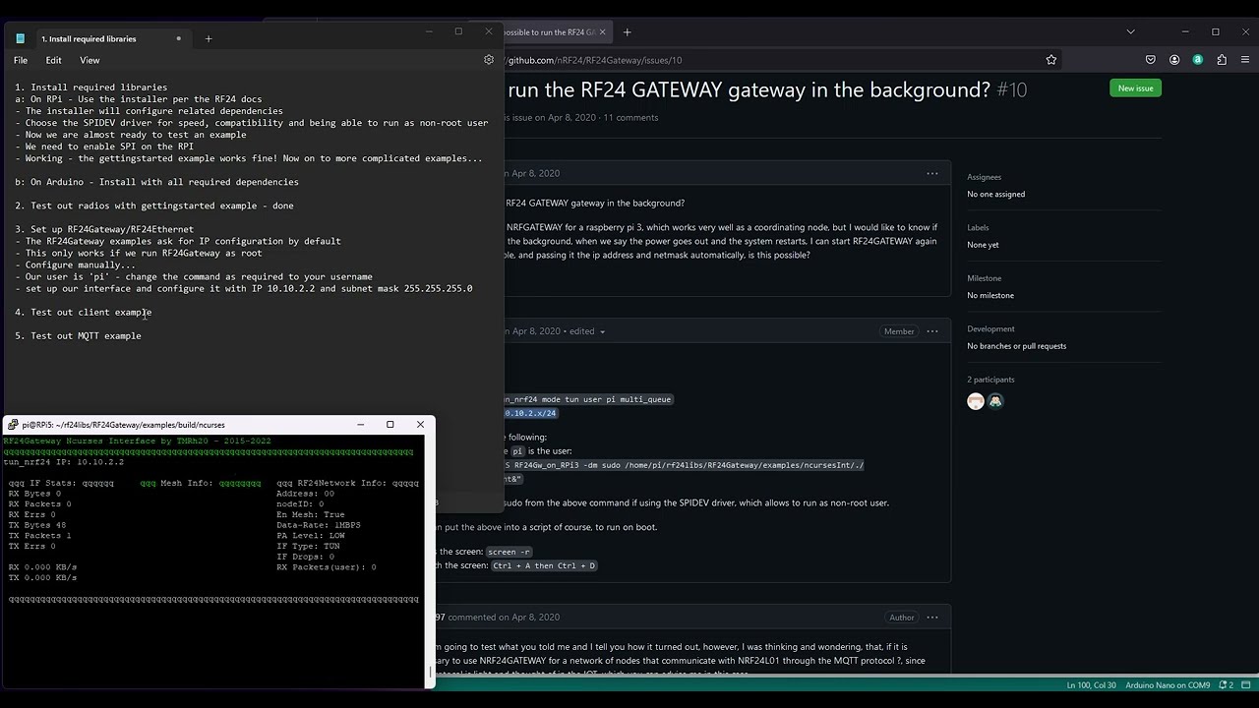Image resolution: width=1259 pixels, height=708 pixels.
Task: Click the PuTTY terminal vertical scrollbar
Action: click(428, 560)
